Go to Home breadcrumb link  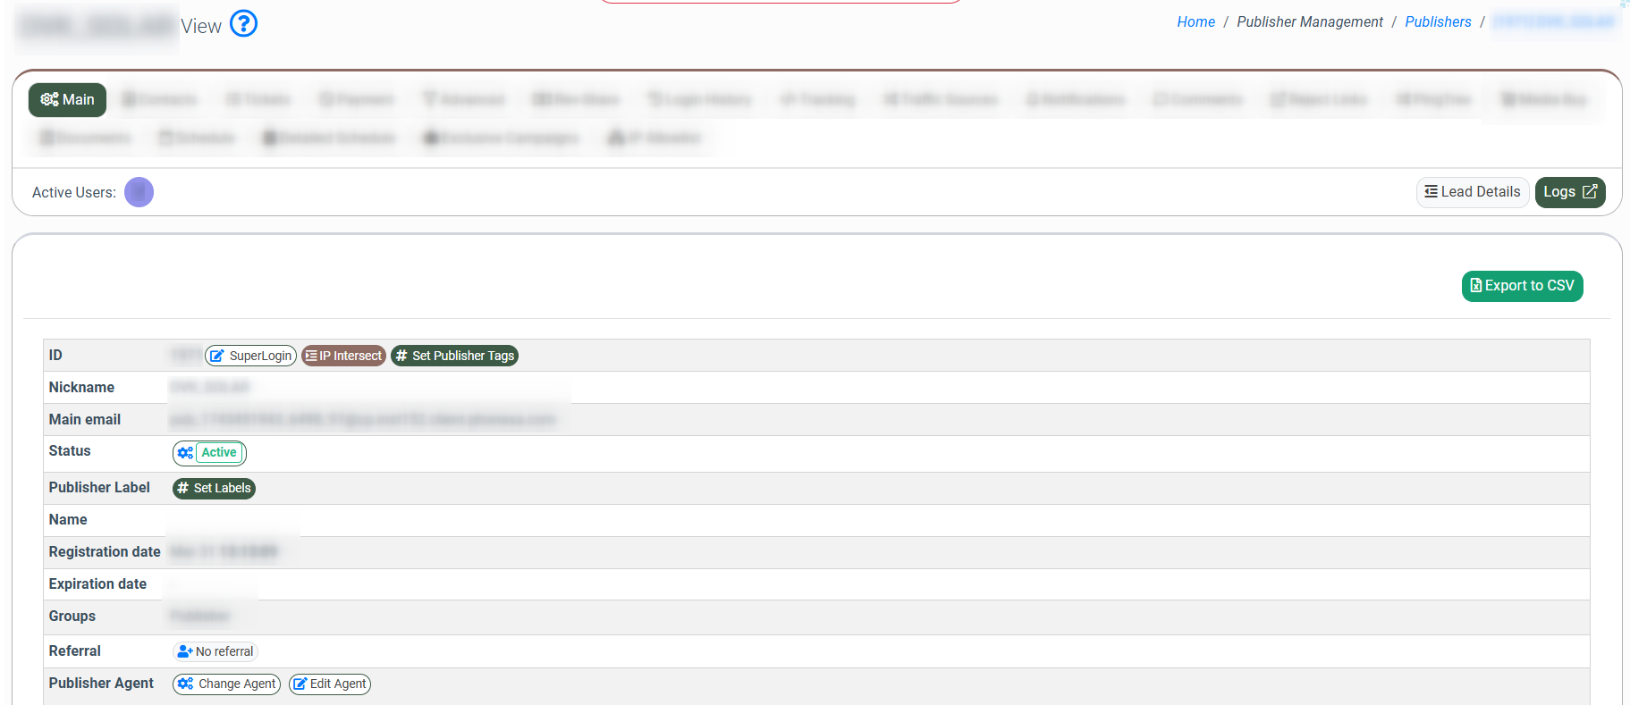click(x=1195, y=22)
